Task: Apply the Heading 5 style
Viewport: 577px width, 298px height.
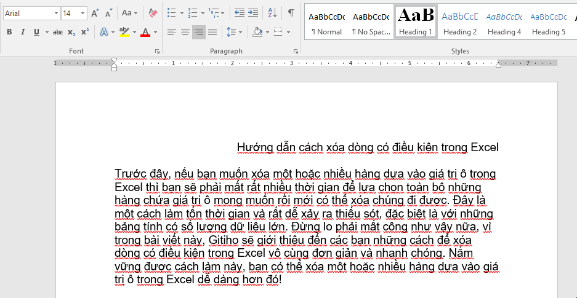Action: coord(549,21)
